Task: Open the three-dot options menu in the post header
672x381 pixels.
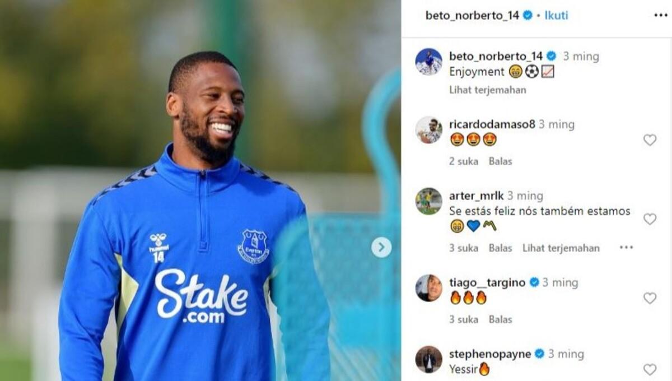Action: click(660, 15)
